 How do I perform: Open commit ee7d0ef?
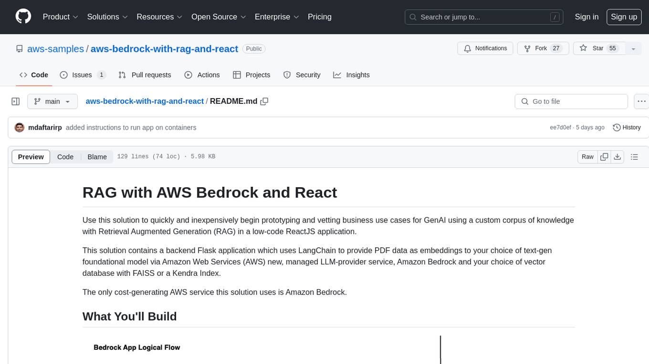[560, 128]
